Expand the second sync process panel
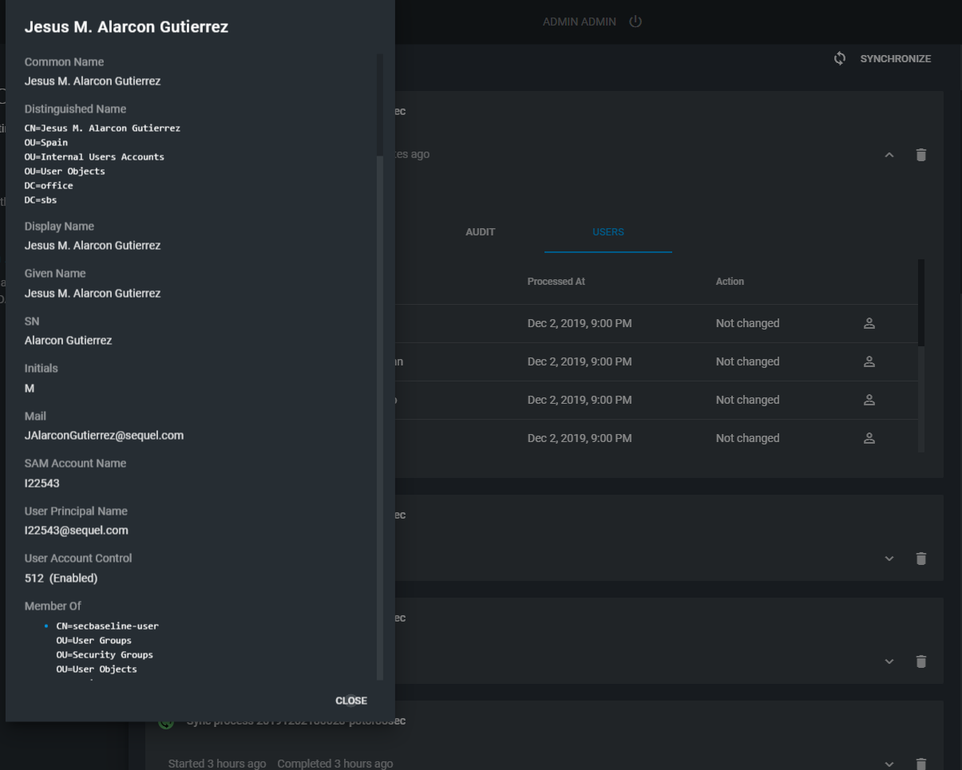This screenshot has width=962, height=770. click(889, 559)
